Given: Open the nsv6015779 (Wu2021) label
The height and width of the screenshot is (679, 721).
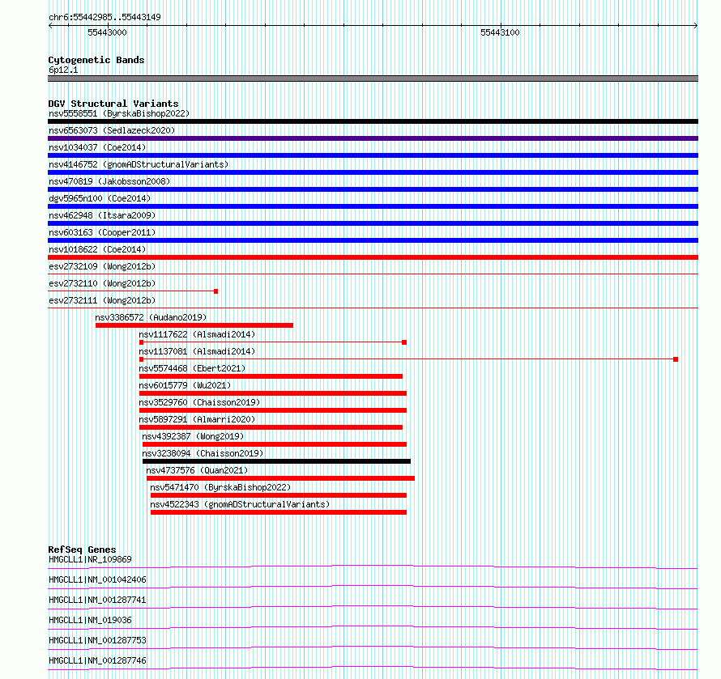Looking at the screenshot, I should coord(185,385).
